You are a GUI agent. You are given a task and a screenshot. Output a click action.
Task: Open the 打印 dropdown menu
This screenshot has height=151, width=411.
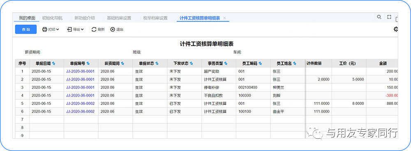pos(51,30)
